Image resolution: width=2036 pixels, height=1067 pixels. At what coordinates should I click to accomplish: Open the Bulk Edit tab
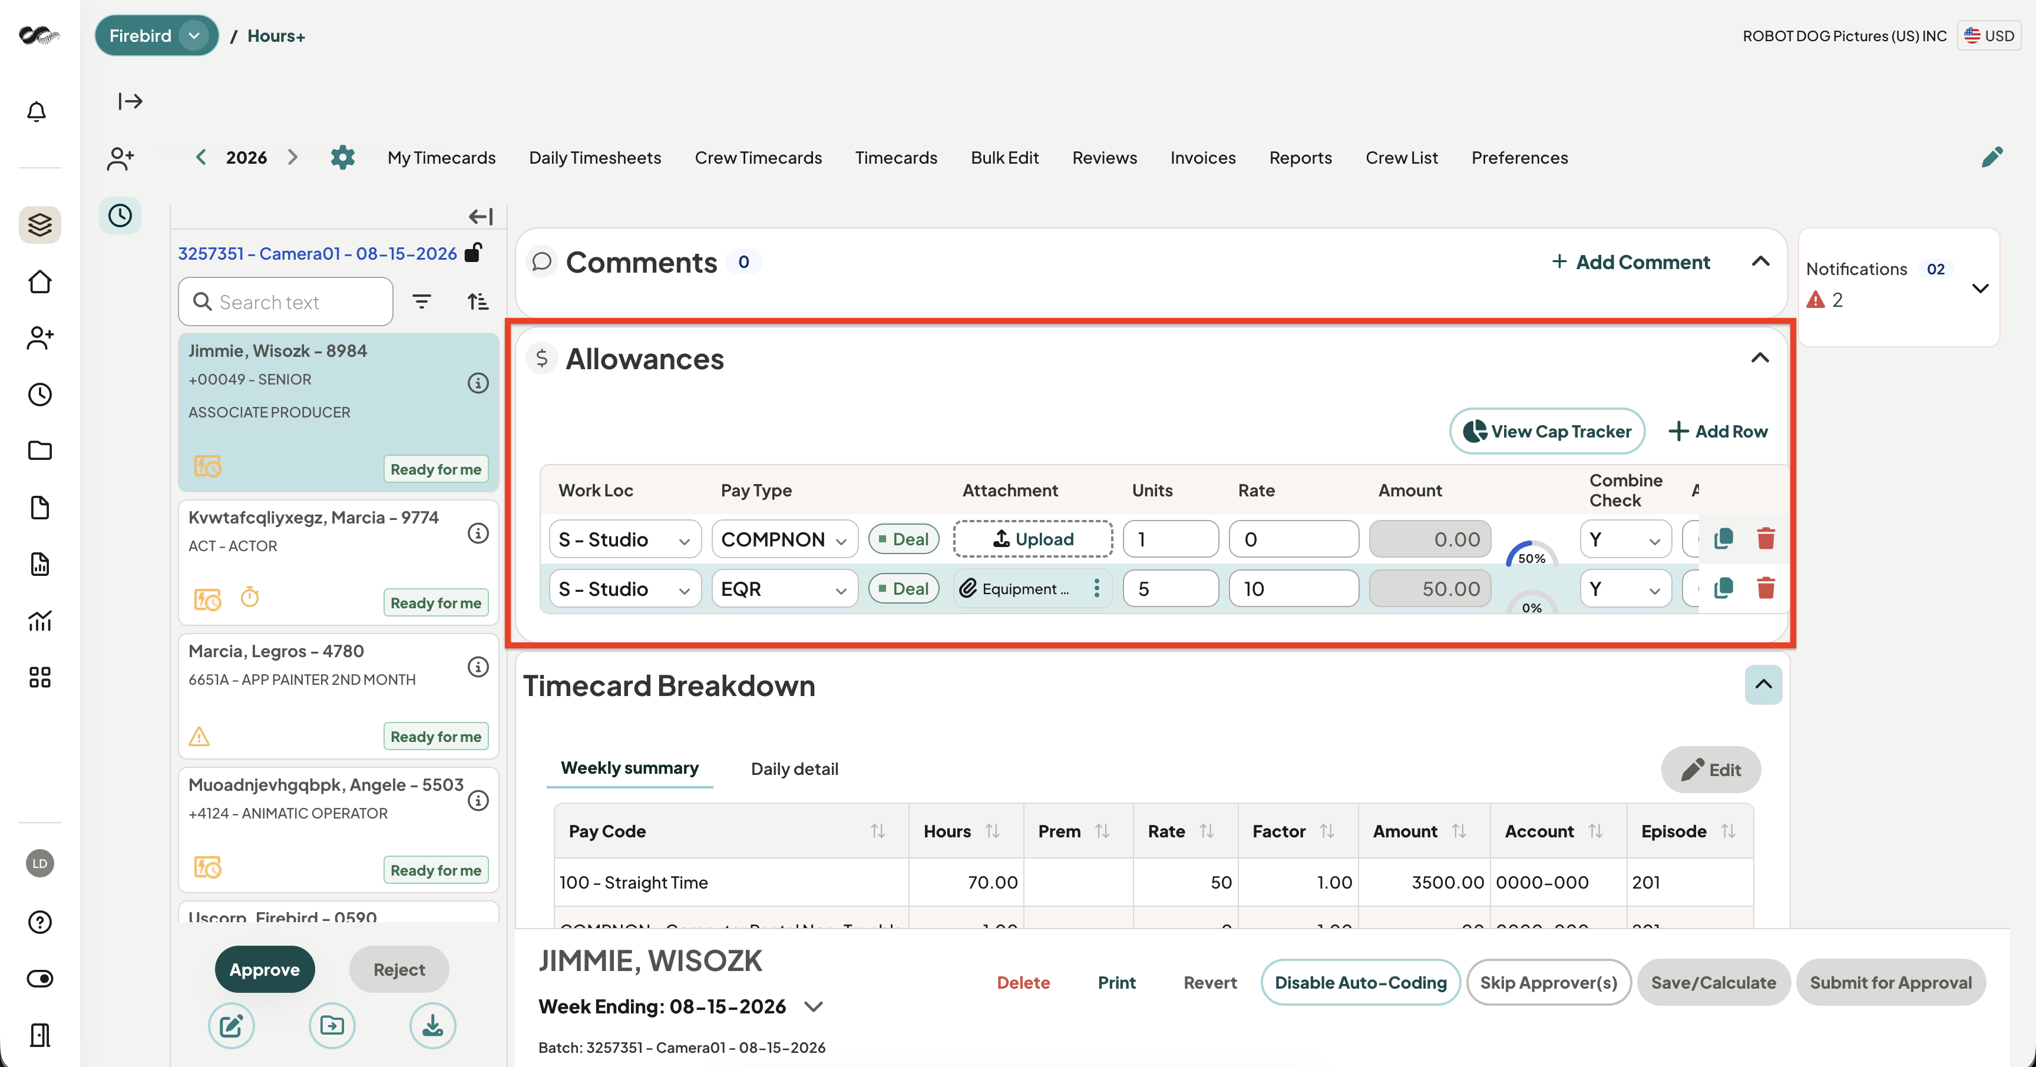[x=1004, y=158]
